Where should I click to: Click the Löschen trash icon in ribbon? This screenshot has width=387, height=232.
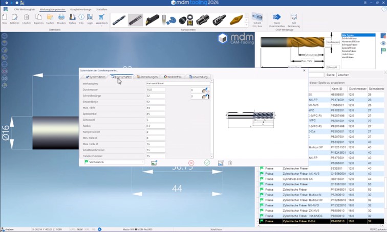pyautogui.click(x=27, y=17)
